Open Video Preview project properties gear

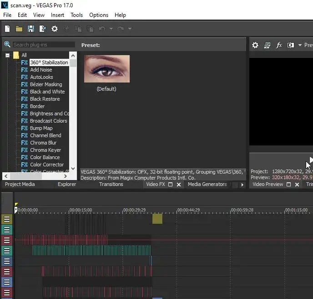[x=255, y=45]
